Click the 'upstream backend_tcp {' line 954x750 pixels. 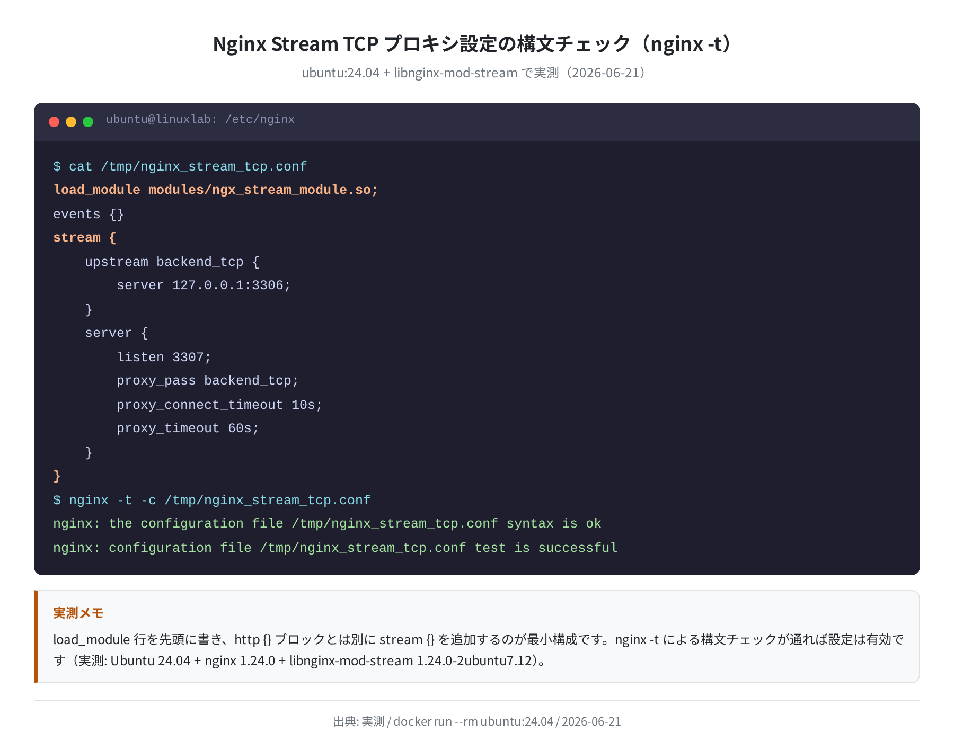coord(172,262)
